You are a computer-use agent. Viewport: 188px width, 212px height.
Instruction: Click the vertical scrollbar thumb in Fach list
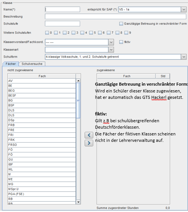pos(78,100)
